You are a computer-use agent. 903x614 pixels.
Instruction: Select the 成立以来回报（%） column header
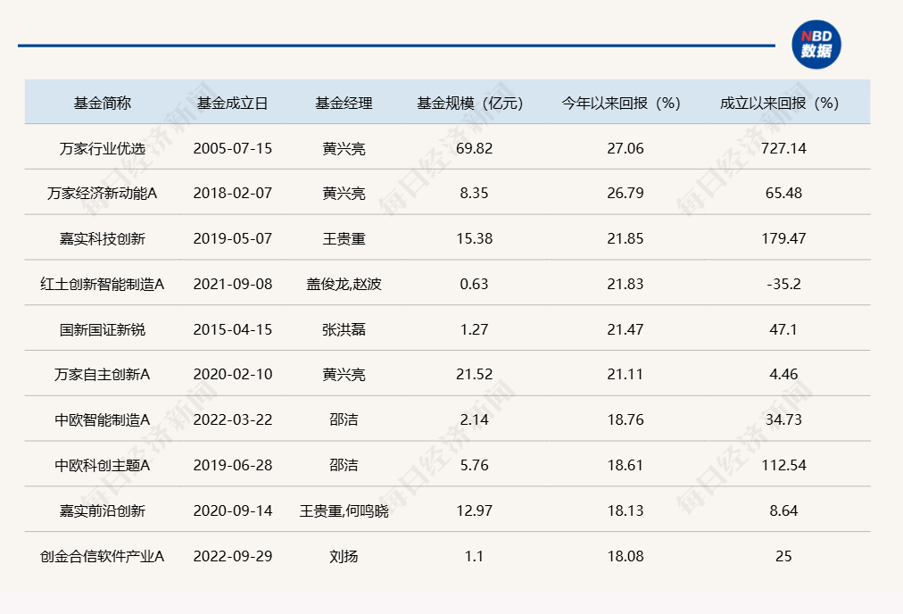pyautogui.click(x=779, y=104)
